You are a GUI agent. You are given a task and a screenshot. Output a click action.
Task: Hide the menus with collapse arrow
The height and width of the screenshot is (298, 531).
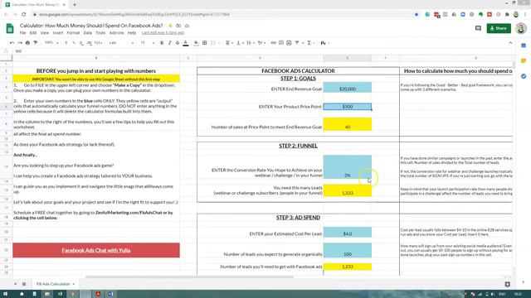coord(510,43)
